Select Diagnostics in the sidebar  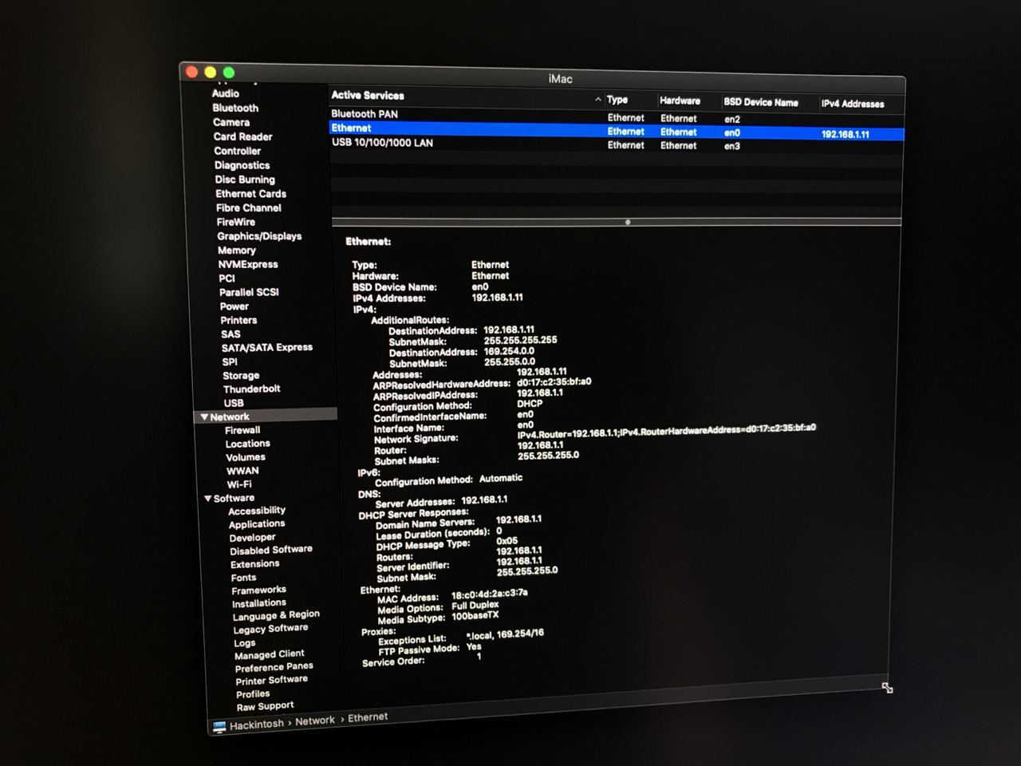242,165
